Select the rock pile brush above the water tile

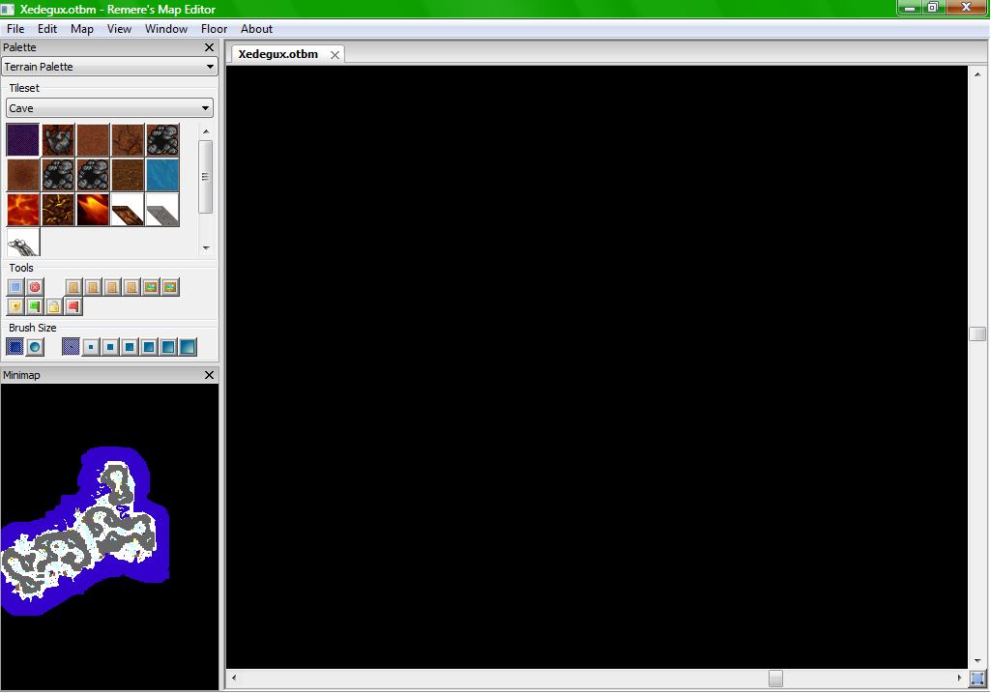[162, 139]
